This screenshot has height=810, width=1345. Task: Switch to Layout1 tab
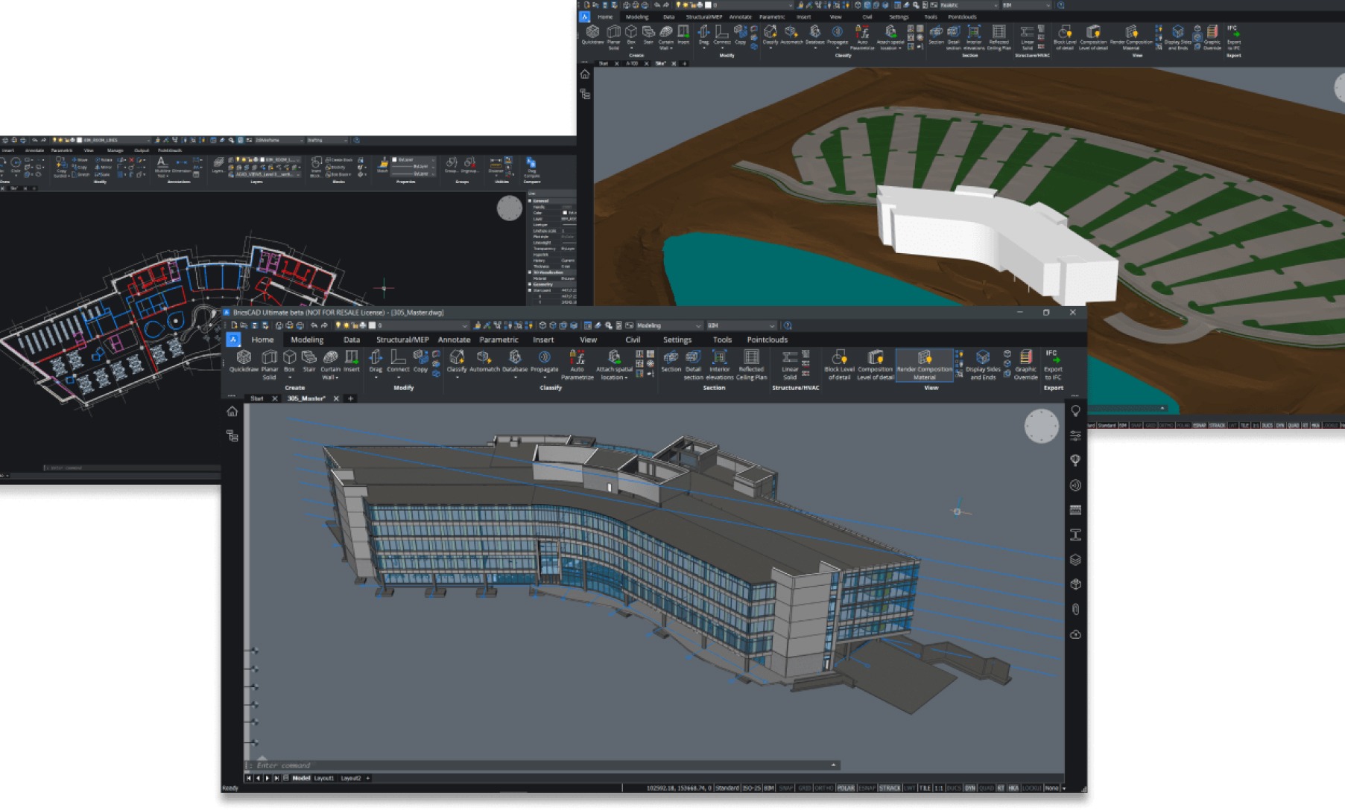[x=324, y=778]
